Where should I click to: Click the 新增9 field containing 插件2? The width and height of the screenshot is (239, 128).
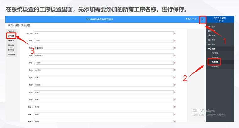(103, 99)
